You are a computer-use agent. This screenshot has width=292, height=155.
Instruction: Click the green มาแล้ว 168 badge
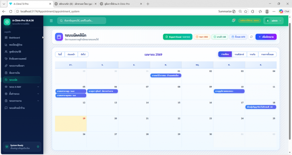pos(220,37)
